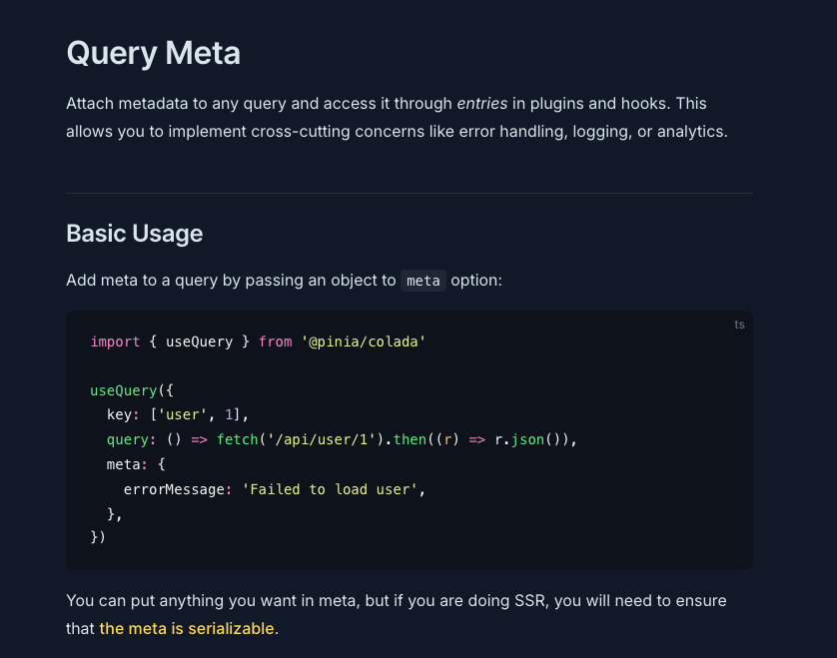Click the italic word "entries" in intro
The height and width of the screenshot is (658, 837).
click(x=482, y=103)
